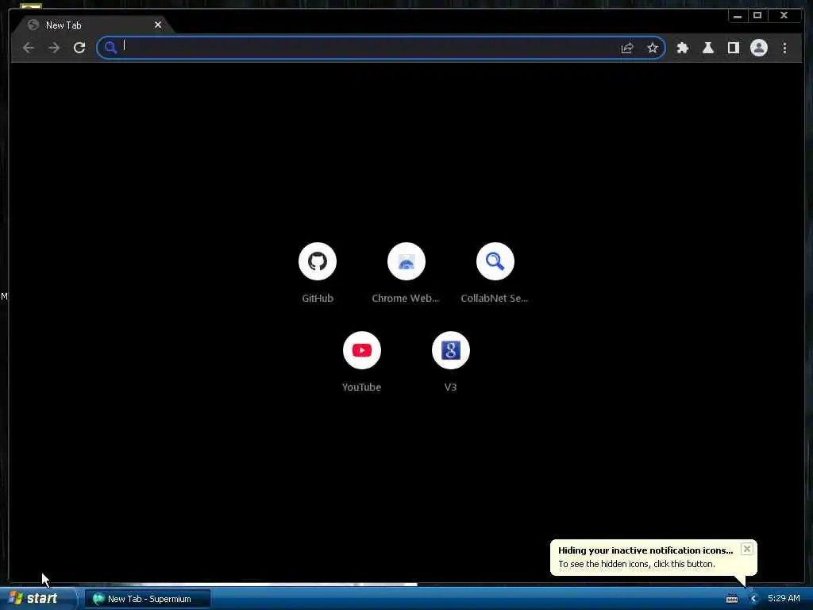Click the GitHub label text
This screenshot has height=610, width=813.
[x=318, y=299]
